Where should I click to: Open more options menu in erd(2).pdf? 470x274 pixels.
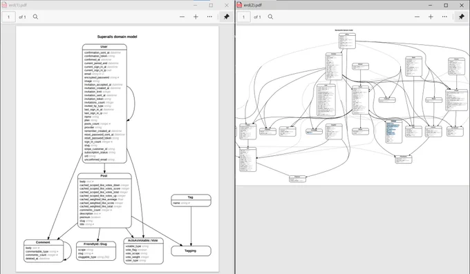[444, 17]
